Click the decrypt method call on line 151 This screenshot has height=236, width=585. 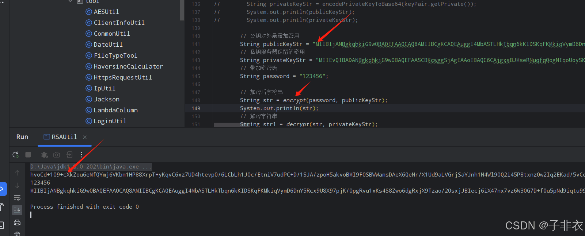point(298,124)
